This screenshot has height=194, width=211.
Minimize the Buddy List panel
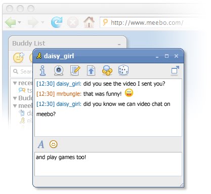(x=119, y=45)
